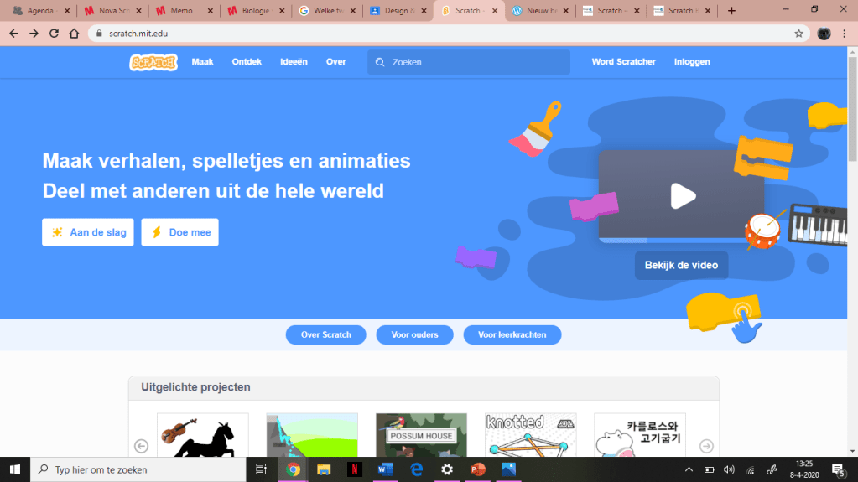Screen dimensions: 858x482
Task: Click Inloggen to sign in
Action: pos(692,62)
